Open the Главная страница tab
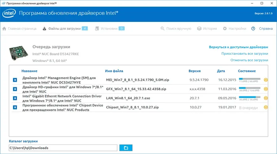This screenshot has height=154, width=277. [19, 29]
